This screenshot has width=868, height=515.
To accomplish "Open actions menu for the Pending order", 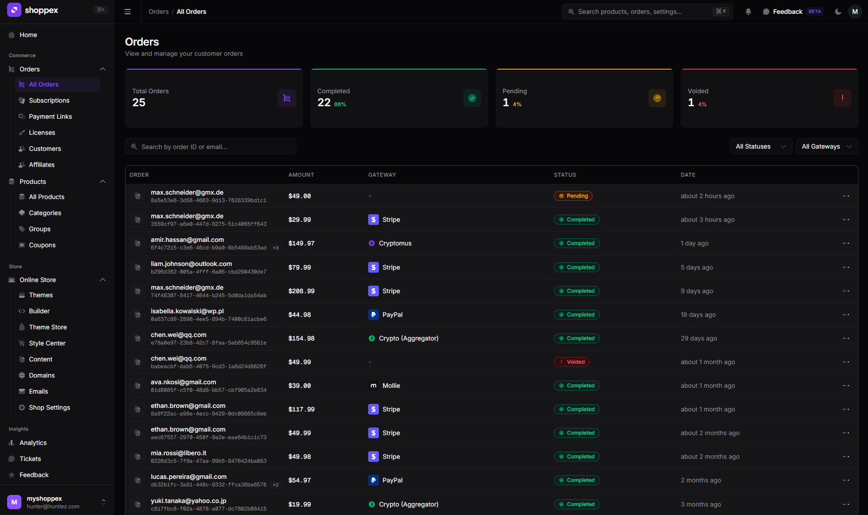I will click(x=847, y=196).
